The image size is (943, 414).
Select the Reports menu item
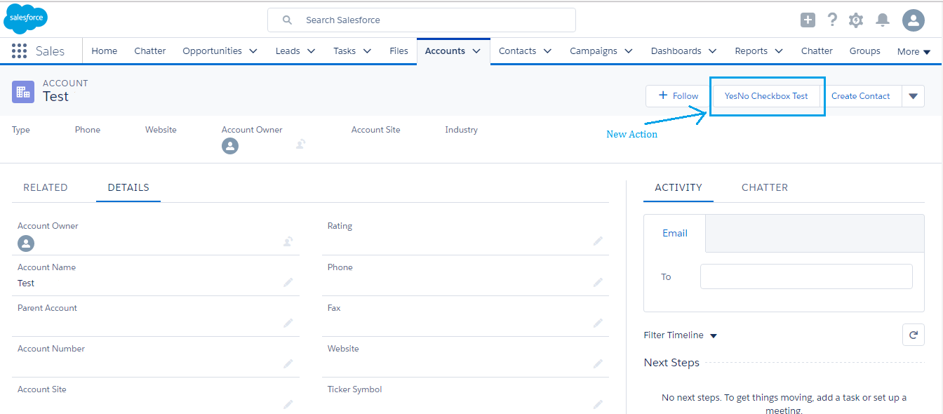[751, 51]
